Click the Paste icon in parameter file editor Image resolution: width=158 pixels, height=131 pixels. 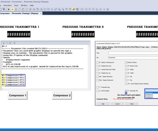tap(10, 43)
